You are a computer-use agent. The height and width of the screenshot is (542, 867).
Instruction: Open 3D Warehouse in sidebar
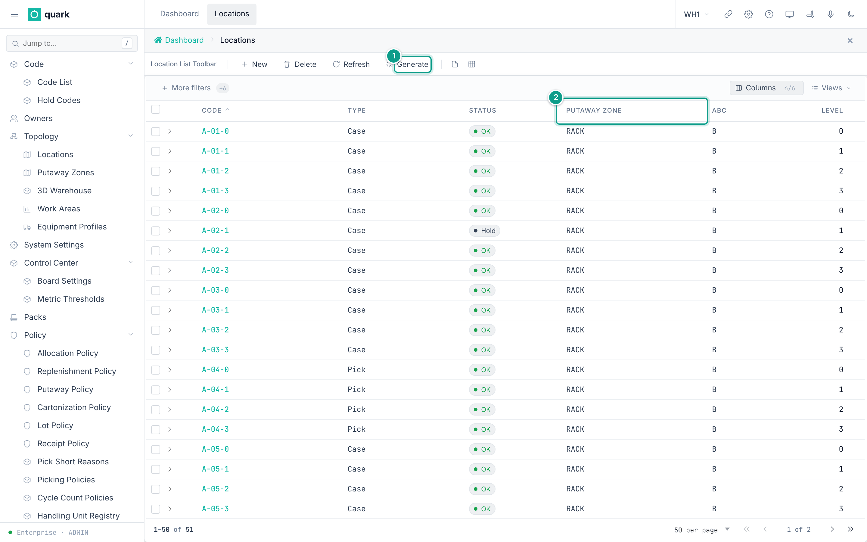tap(64, 190)
